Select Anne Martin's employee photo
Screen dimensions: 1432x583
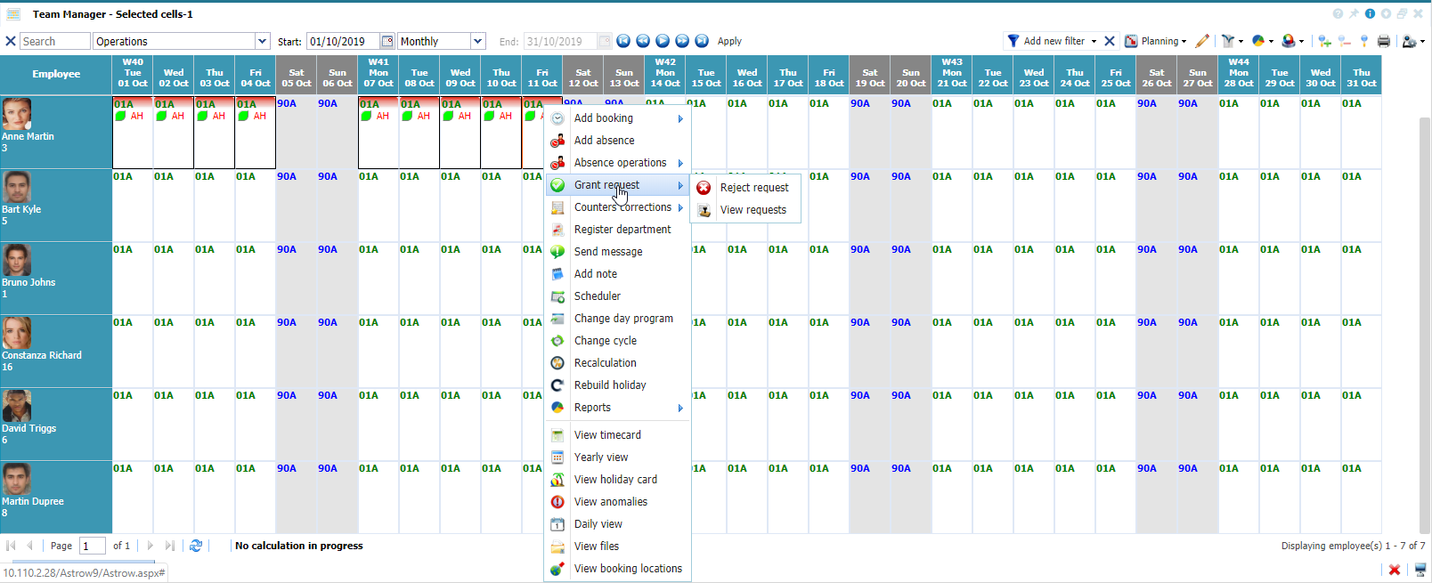[17, 114]
